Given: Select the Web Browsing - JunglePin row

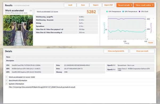Looking at the screenshot, I should 66,17.
